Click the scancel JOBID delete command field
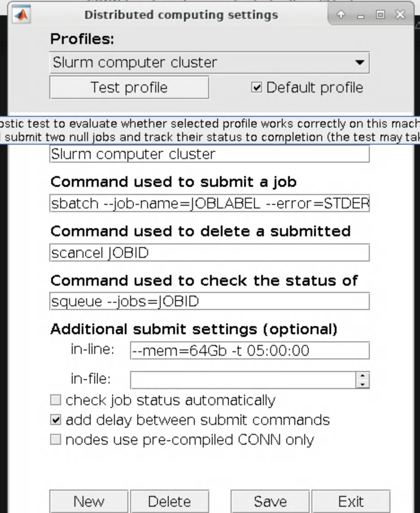This screenshot has width=420, height=513. [209, 253]
